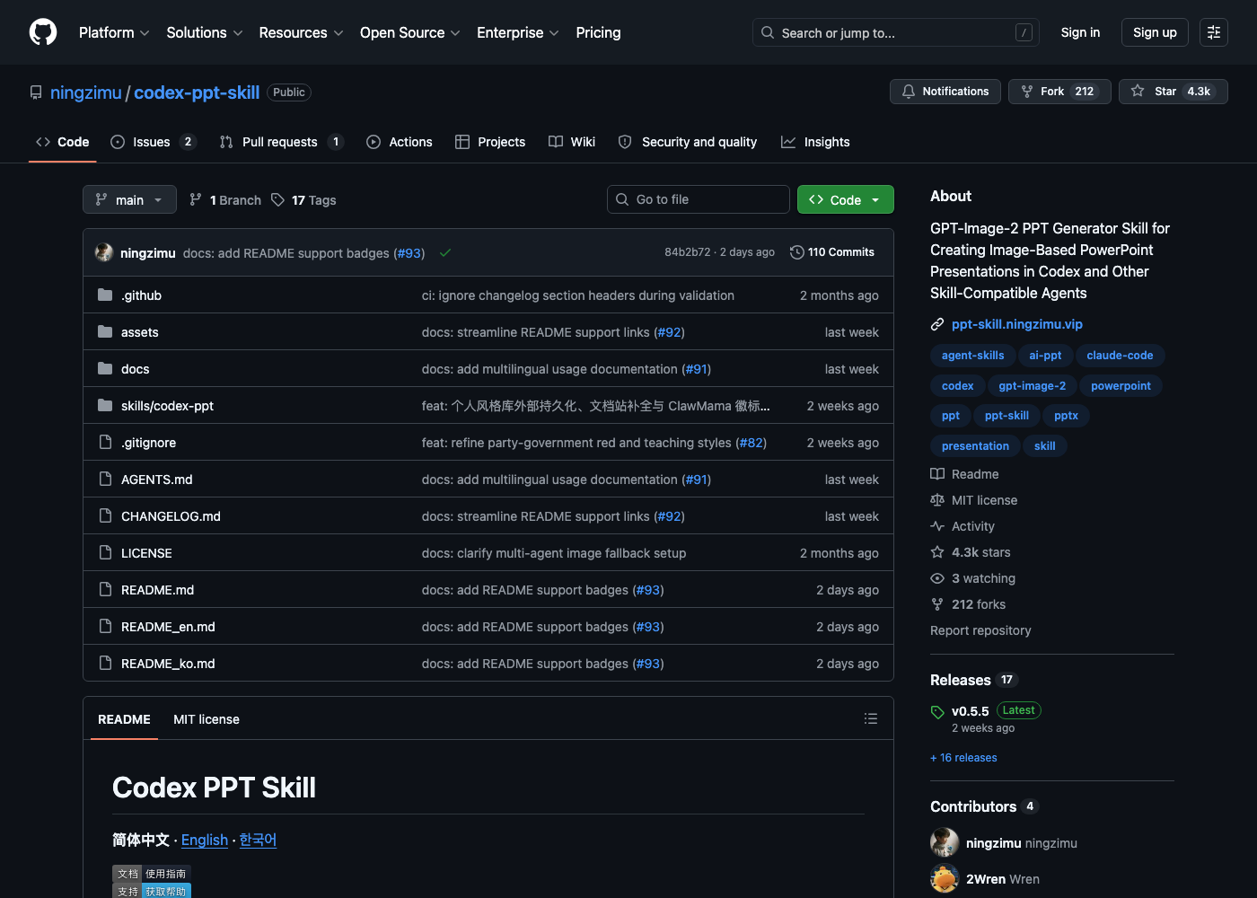This screenshot has height=898, width=1257.
Task: Click the green check status icon
Action: (445, 253)
